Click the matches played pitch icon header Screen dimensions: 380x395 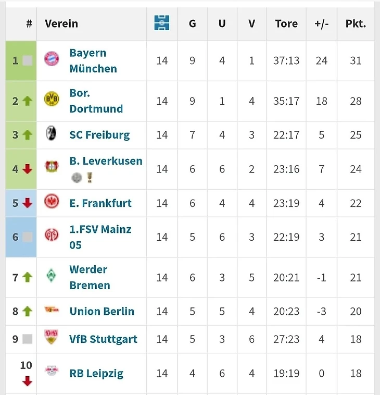pos(162,23)
